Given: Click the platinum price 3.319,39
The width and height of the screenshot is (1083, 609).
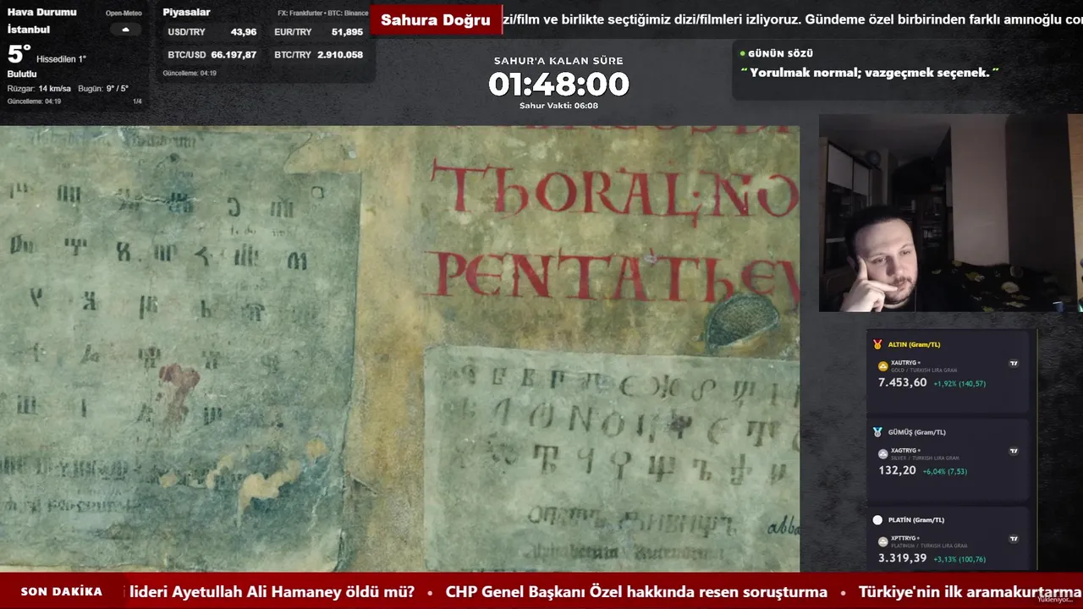Looking at the screenshot, I should (x=902, y=558).
